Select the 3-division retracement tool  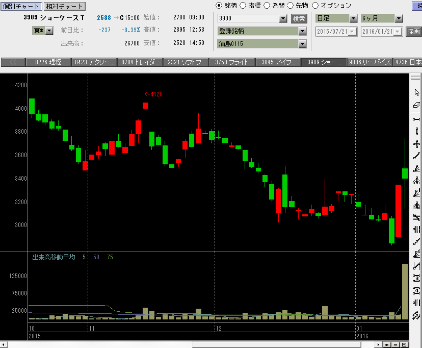click(416, 278)
